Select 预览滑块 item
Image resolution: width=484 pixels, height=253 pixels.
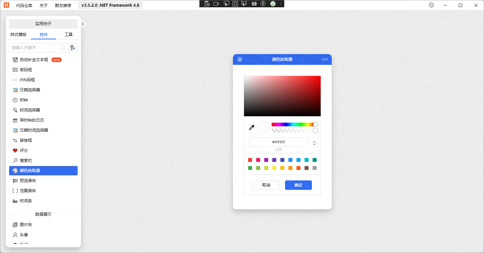(x=43, y=181)
